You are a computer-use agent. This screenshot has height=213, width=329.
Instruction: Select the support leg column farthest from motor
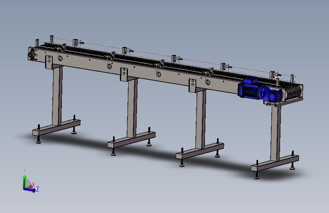[57, 96]
